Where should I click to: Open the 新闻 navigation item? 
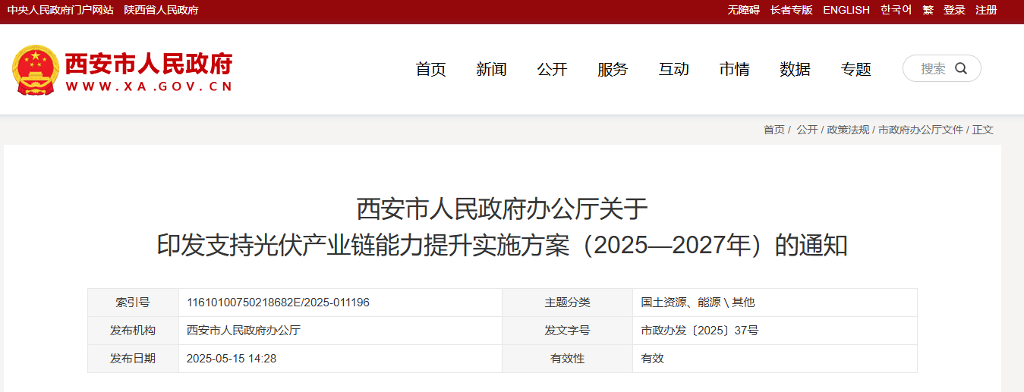point(491,70)
